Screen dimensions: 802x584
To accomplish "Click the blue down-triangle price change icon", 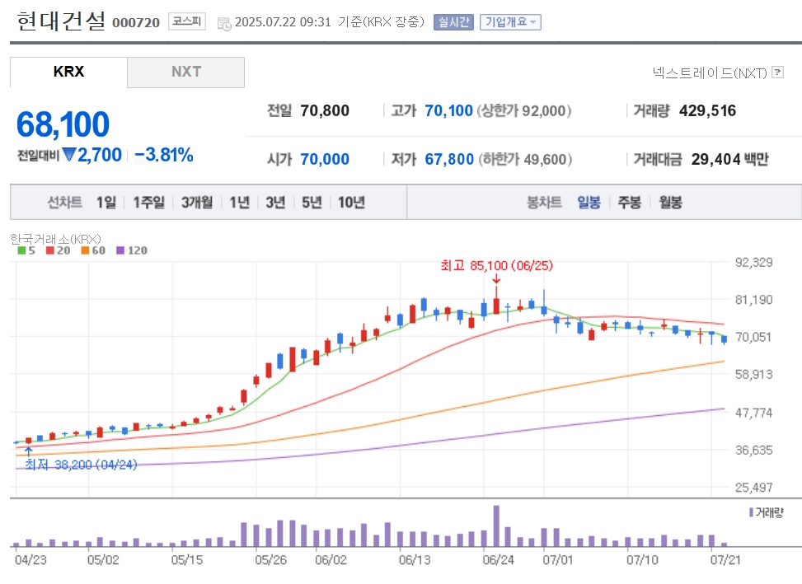I will [68, 155].
